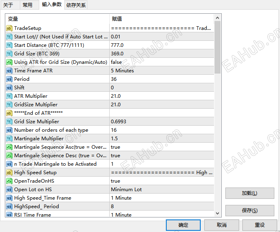Confirm with the 确定 button
The image size is (280, 232).
[x=183, y=225]
